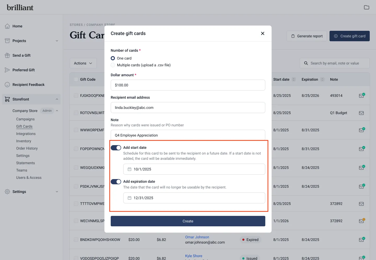376x260 pixels.
Task: Click the Admin badge beside Company Store
Action: coord(47,111)
